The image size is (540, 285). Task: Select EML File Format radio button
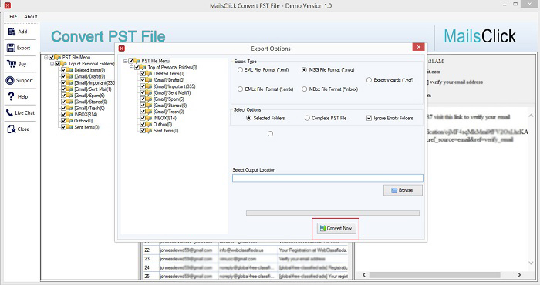(x=240, y=70)
